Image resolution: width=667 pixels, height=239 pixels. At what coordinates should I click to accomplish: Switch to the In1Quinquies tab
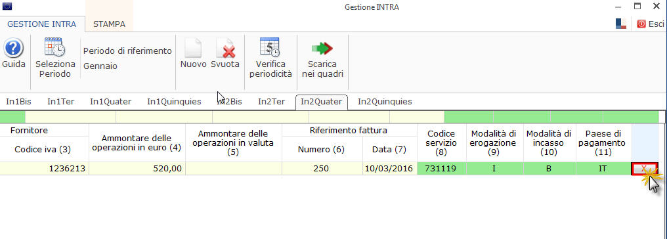pos(174,102)
